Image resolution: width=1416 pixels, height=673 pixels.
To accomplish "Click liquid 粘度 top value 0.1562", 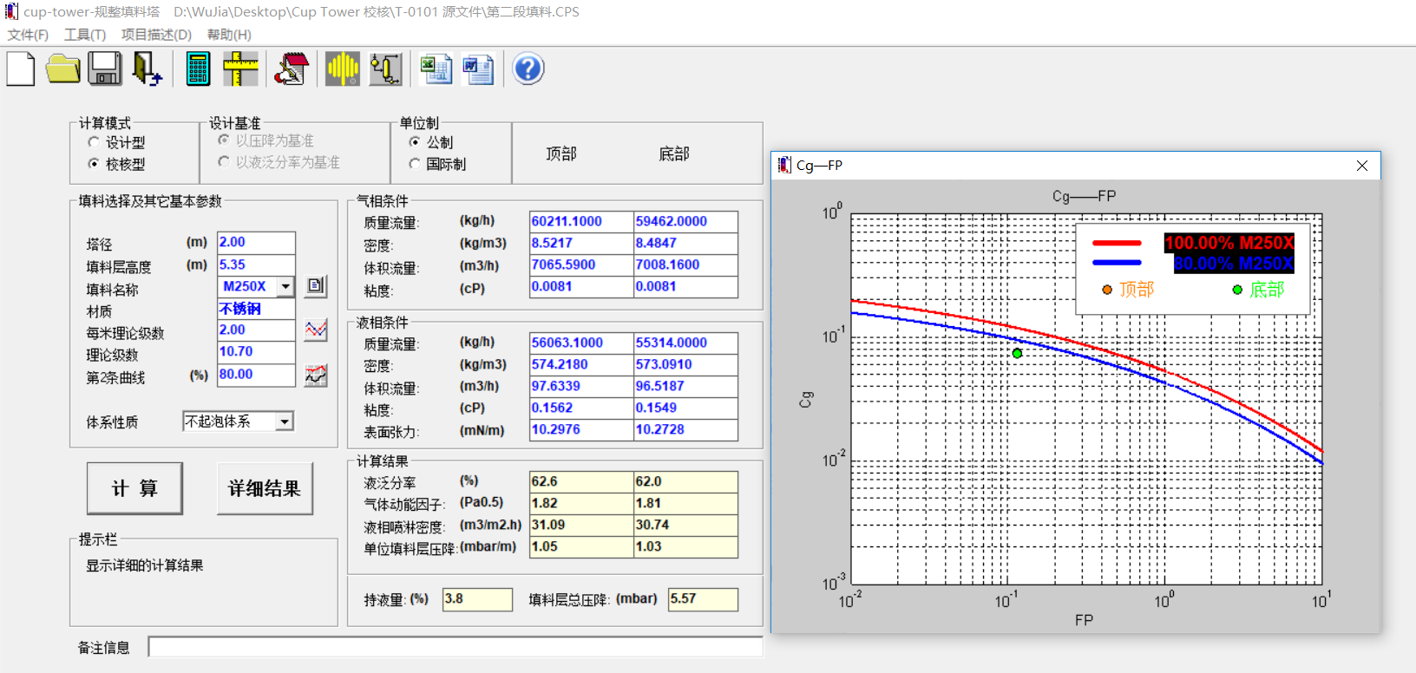I will point(581,408).
